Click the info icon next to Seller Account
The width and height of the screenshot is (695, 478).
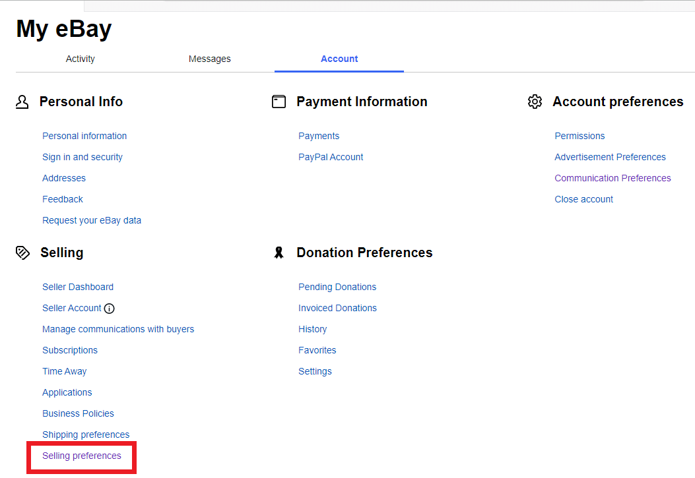pos(109,308)
